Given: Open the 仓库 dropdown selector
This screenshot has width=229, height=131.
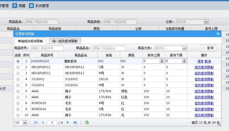Looking at the screenshot, I should point(206,22).
